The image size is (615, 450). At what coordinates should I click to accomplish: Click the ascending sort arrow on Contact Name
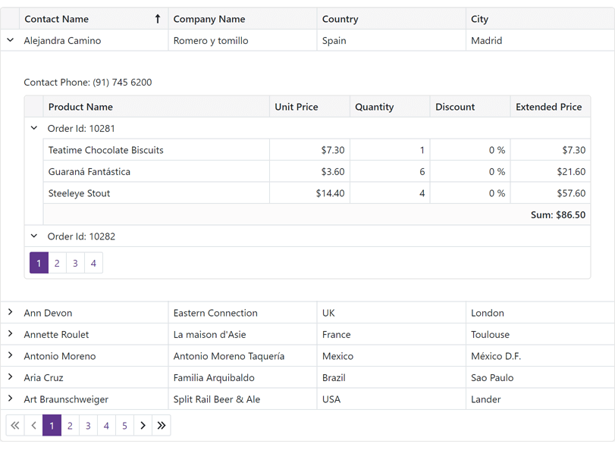pos(157,18)
